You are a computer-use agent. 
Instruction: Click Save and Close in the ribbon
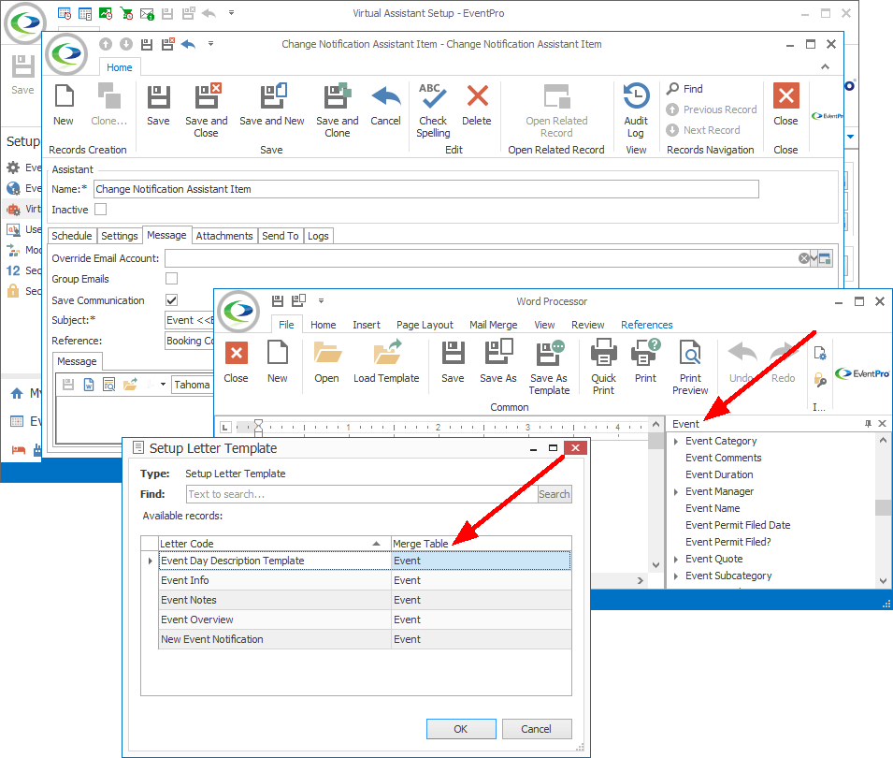206,110
